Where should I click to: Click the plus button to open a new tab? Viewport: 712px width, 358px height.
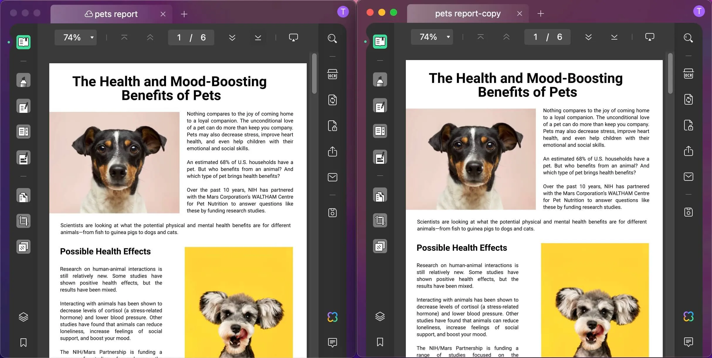point(184,14)
